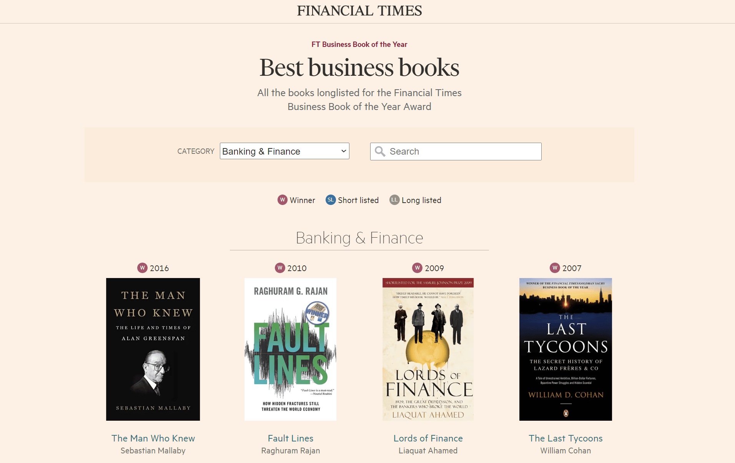Select The Last Tycoons book cover

point(565,349)
